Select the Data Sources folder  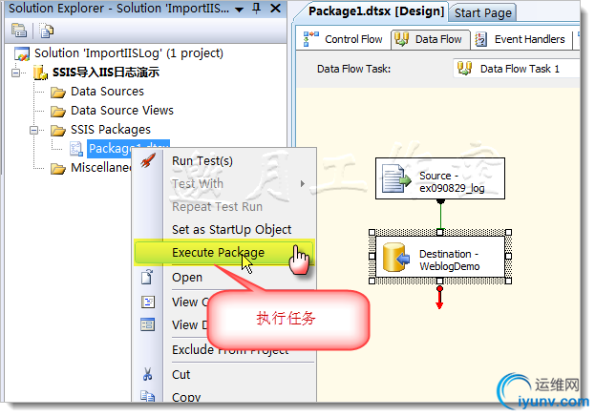click(x=107, y=92)
